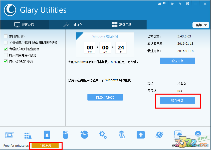Switch to the 概要介绍 overview tab

[x=24, y=25]
